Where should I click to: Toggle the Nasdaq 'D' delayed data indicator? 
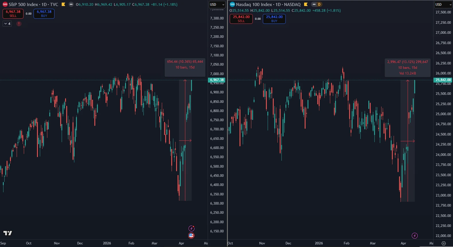[x=317, y=4]
